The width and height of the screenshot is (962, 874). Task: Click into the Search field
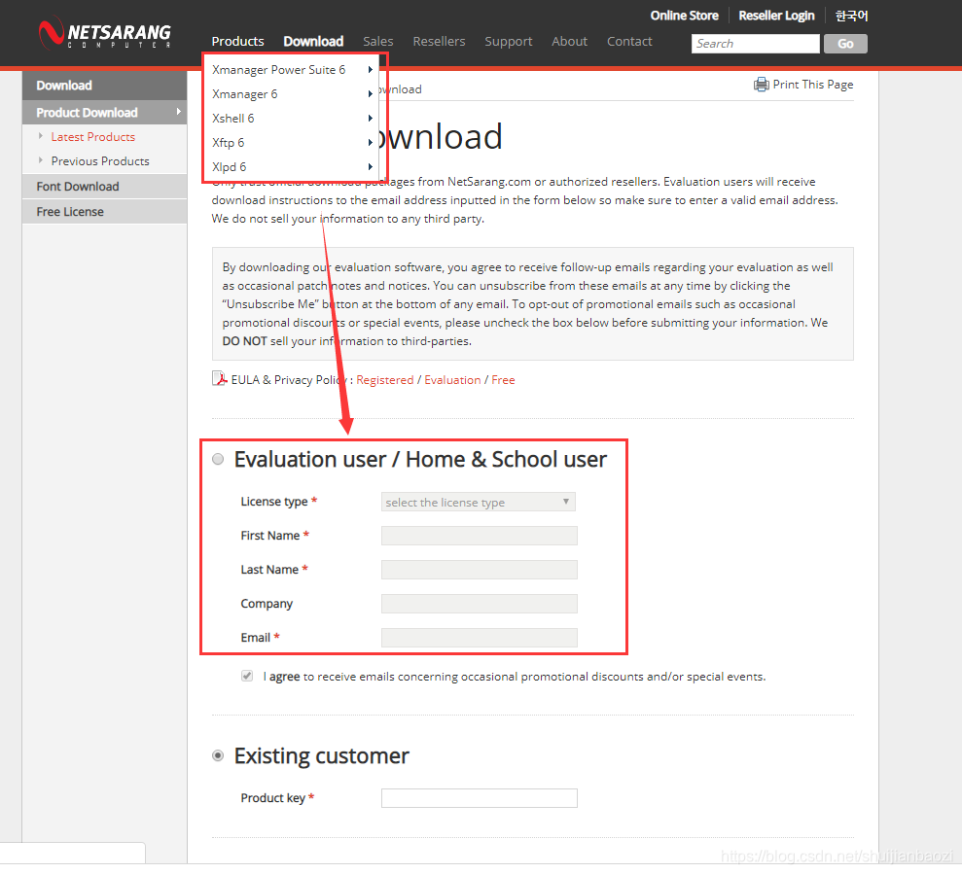(x=755, y=44)
